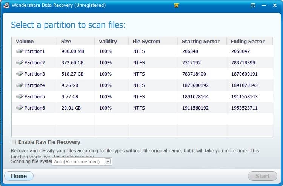283x186 pixels.
Task: Select the Partition1 volume name
Action: pos(34,51)
